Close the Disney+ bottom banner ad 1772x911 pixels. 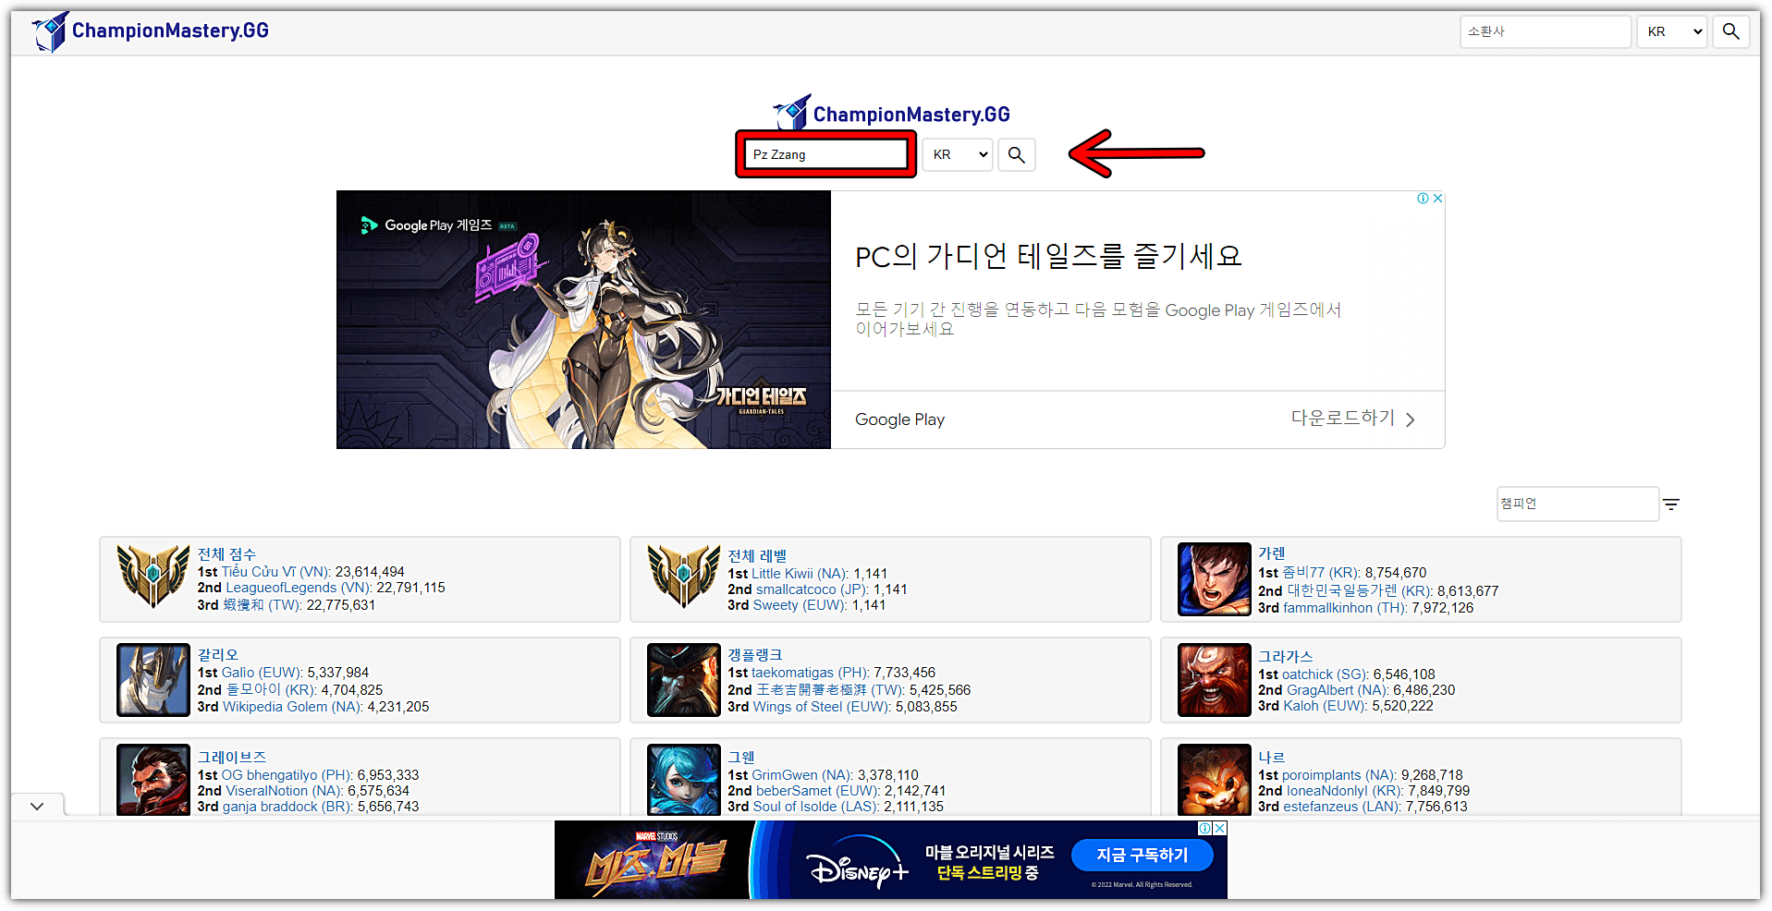point(1220,829)
